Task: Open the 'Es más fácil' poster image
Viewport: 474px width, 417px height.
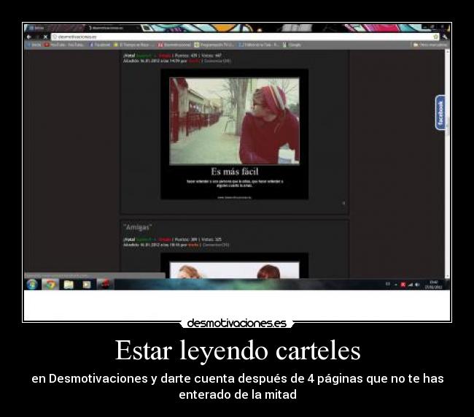Action: click(234, 134)
